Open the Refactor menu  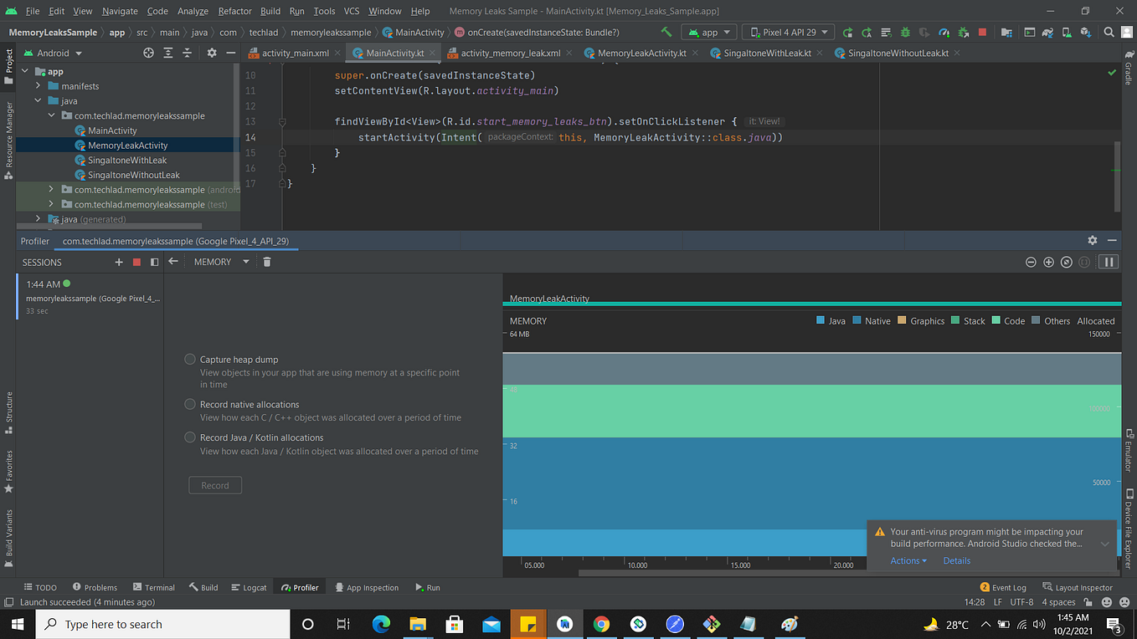[234, 11]
